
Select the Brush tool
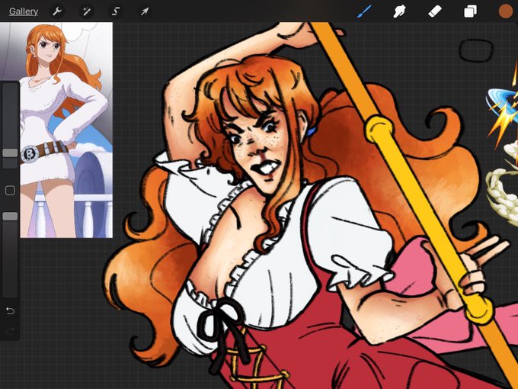[364, 11]
